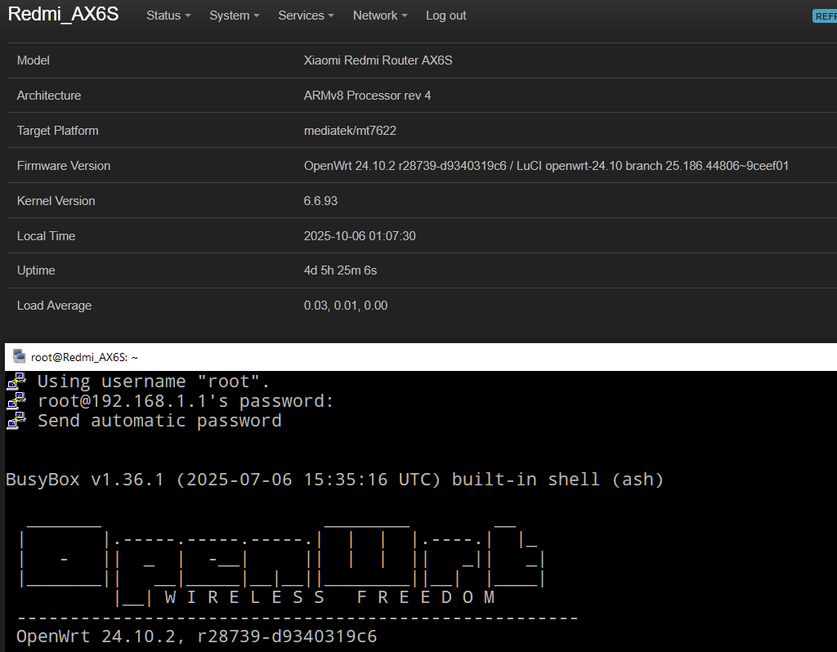Click the Load Average row label
This screenshot has height=652, width=837.
click(x=55, y=306)
